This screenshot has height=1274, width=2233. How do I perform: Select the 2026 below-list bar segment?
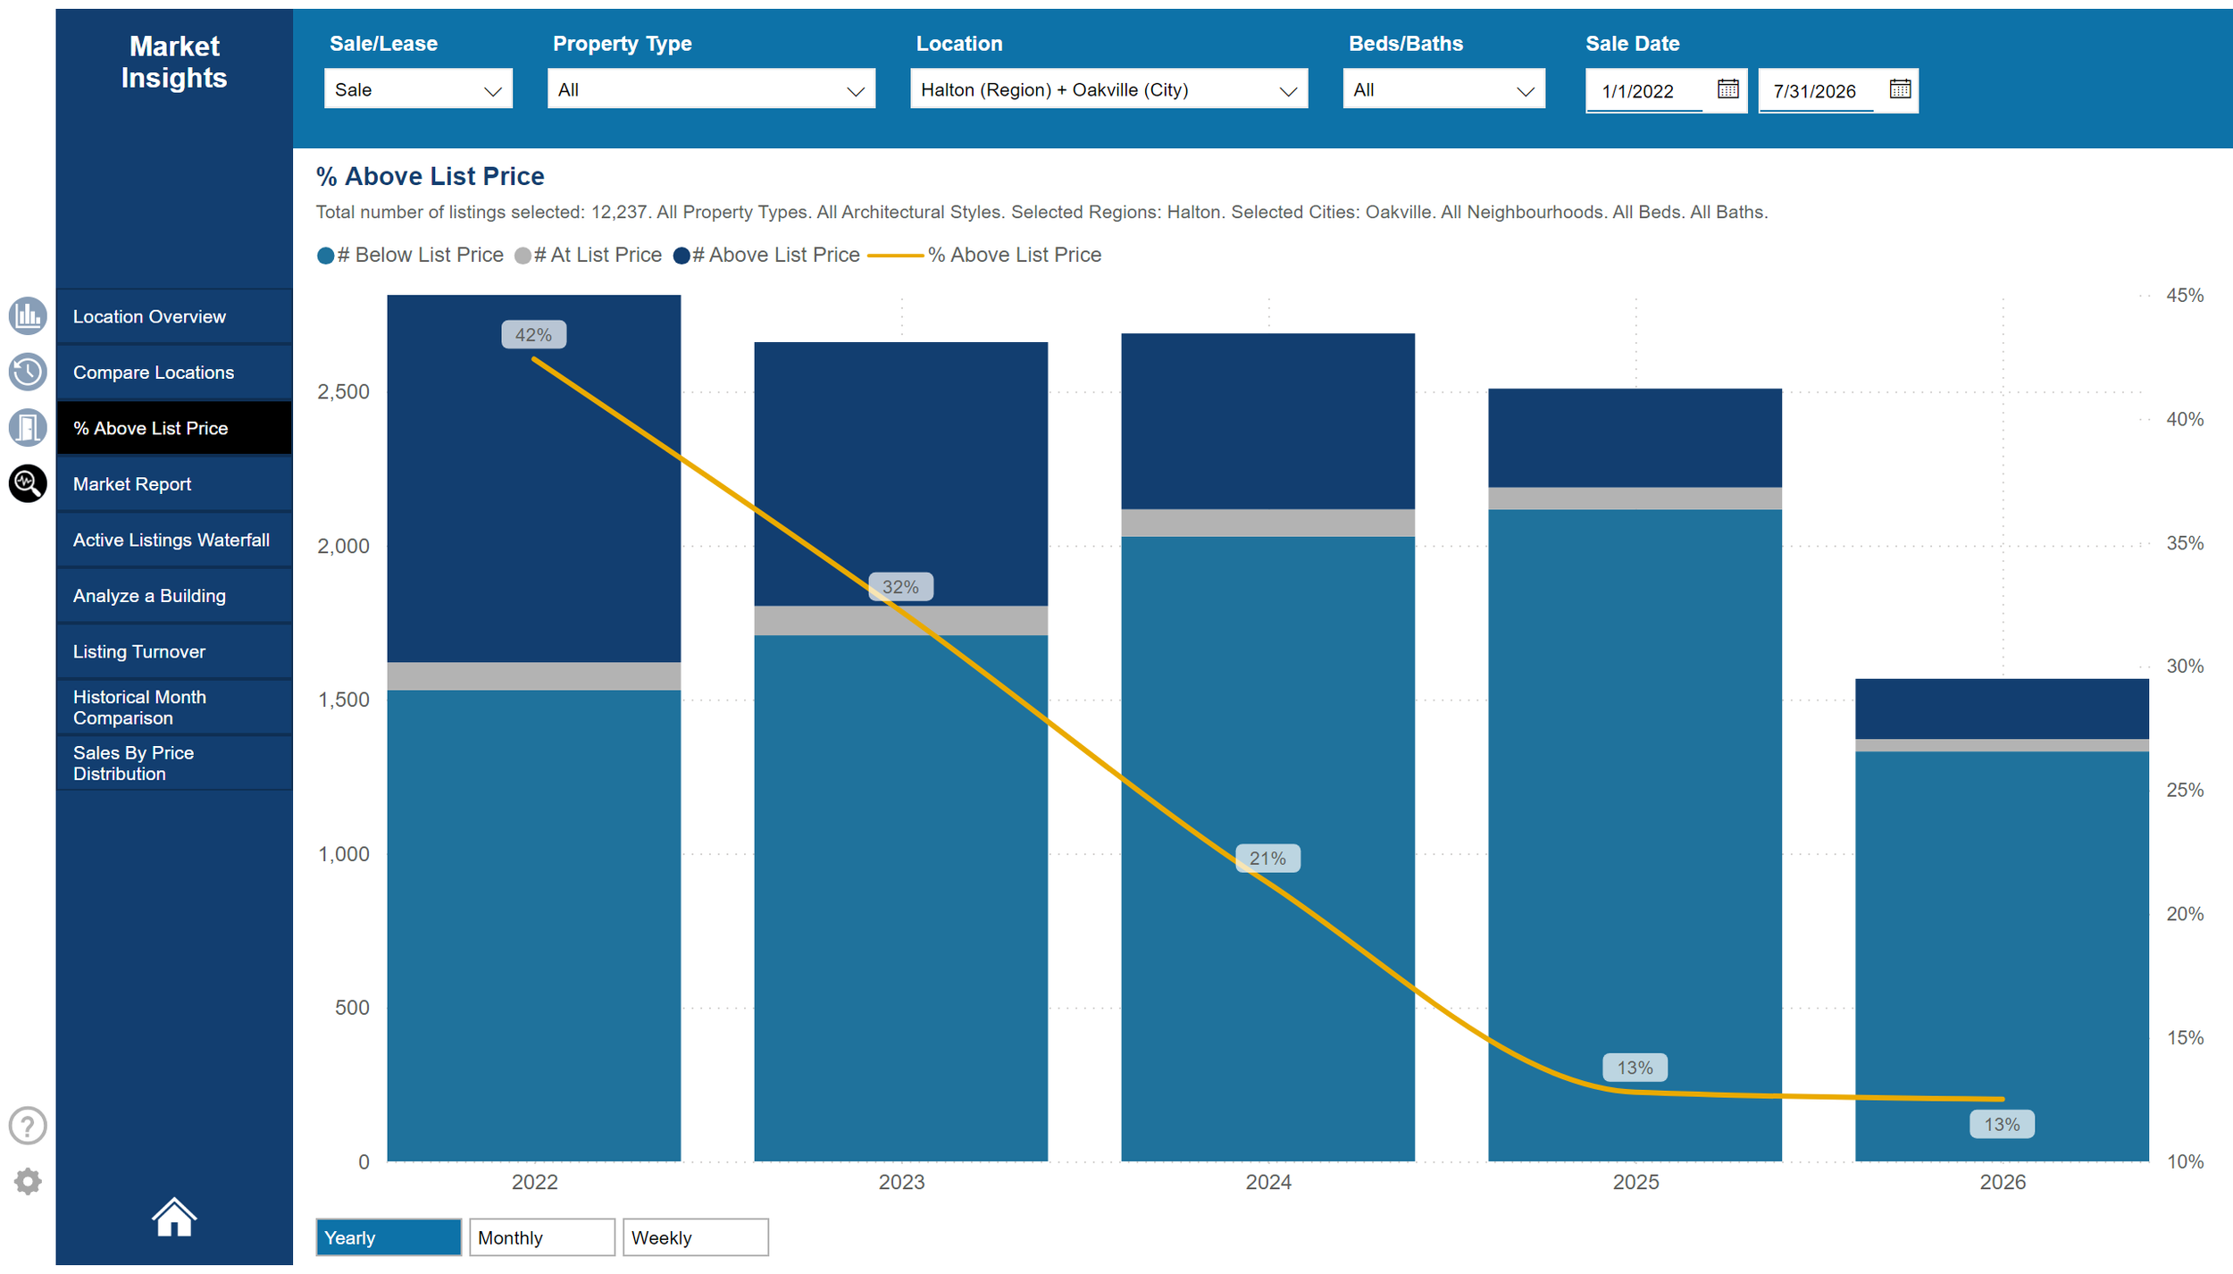click(x=2002, y=957)
